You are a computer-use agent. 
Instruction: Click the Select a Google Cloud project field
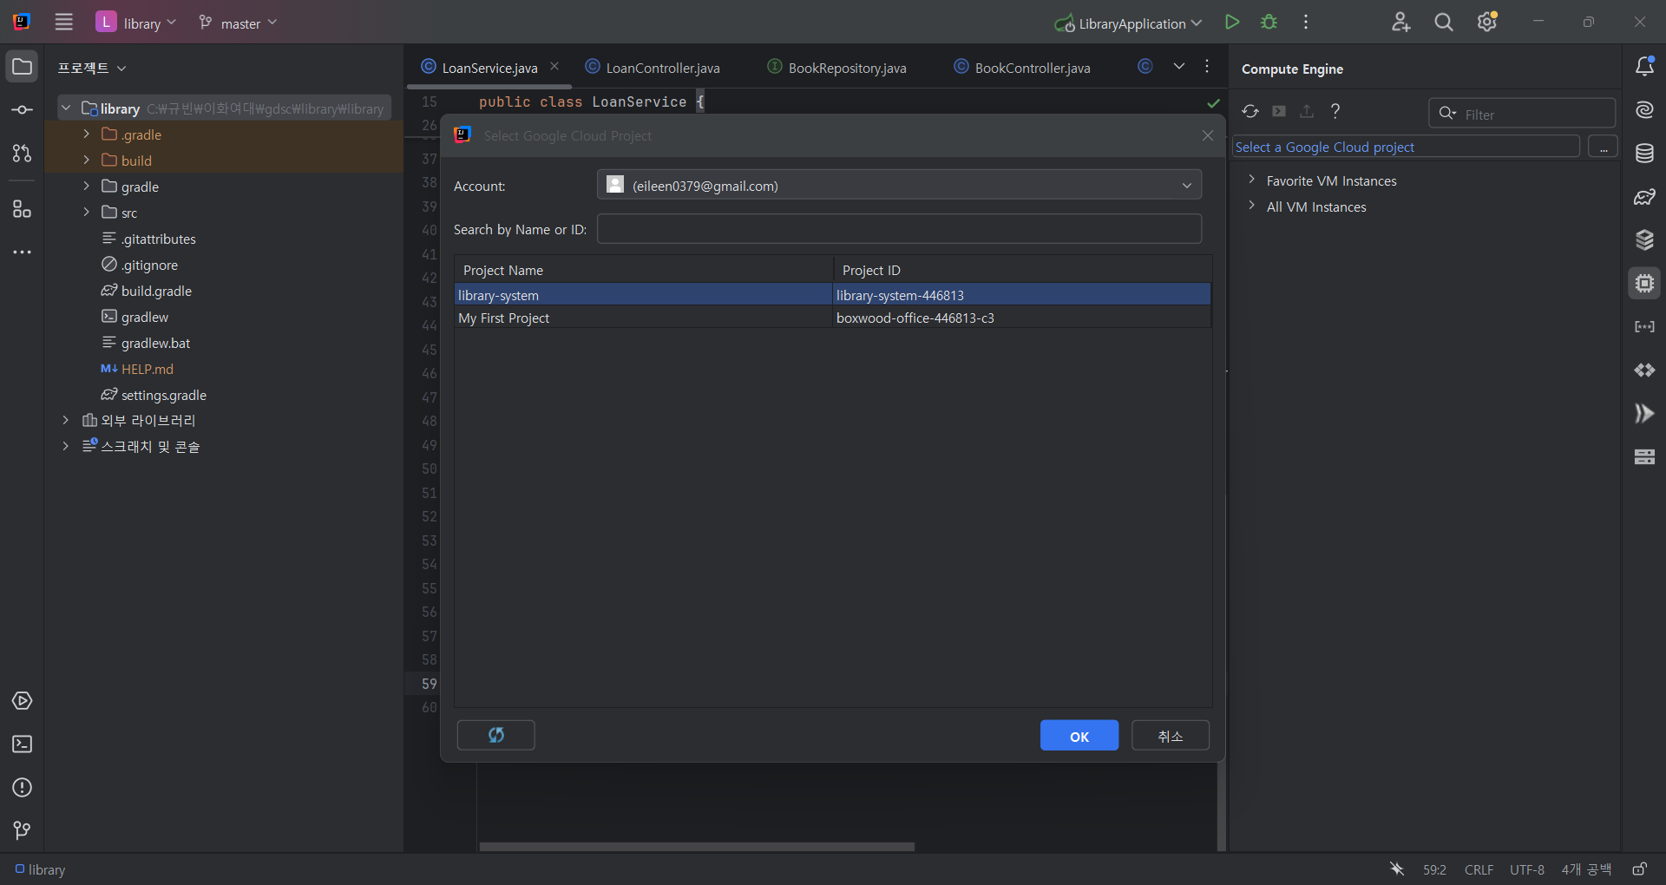tap(1406, 147)
